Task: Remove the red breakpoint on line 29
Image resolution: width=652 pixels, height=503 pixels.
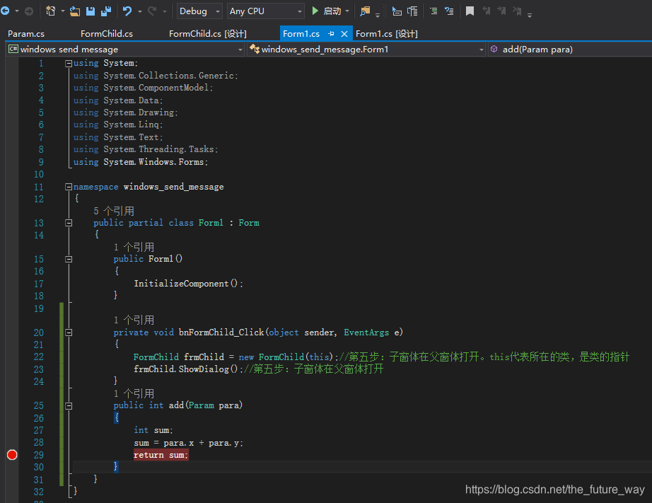Action: (12, 455)
